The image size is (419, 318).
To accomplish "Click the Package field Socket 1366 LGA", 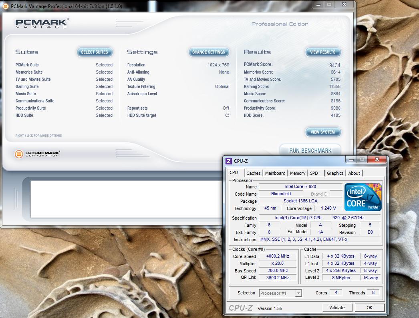I will [x=300, y=201].
